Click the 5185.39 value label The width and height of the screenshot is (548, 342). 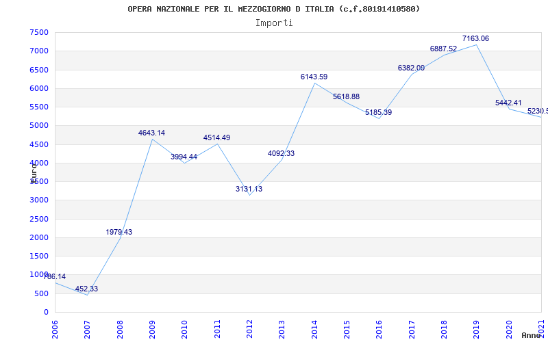(379, 112)
